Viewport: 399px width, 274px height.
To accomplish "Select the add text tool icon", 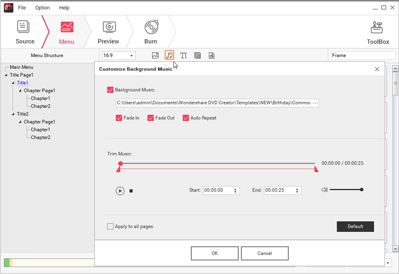I will pos(184,55).
